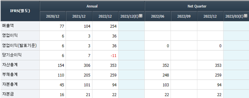Select 자산총계 value 306 for 2021/12
Screen dimensions: 249x98
tap(87, 65)
